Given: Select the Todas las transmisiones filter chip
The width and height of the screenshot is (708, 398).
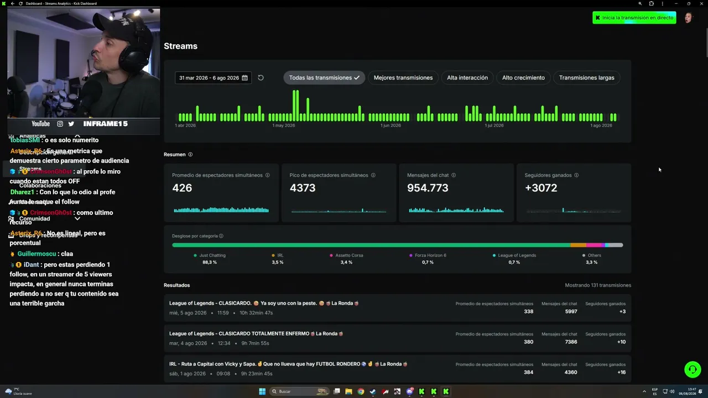Looking at the screenshot, I should (324, 78).
